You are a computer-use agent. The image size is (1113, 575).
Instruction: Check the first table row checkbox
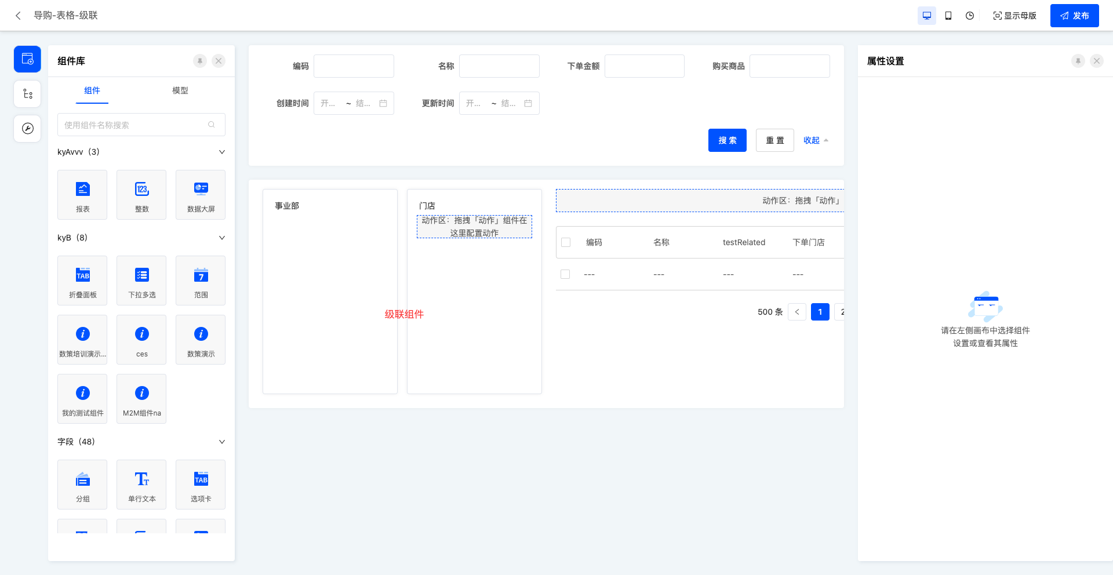tap(565, 274)
